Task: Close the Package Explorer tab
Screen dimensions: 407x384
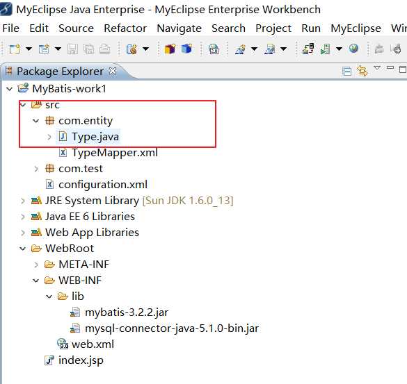Action: 113,71
